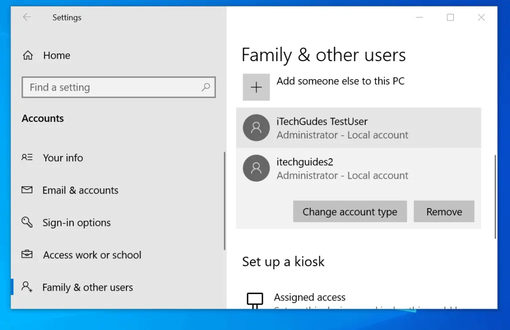Image resolution: width=510 pixels, height=330 pixels.
Task: Open the Sign-in options page
Action: click(x=77, y=222)
